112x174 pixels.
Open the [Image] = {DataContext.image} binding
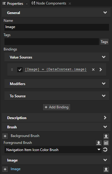56,70
